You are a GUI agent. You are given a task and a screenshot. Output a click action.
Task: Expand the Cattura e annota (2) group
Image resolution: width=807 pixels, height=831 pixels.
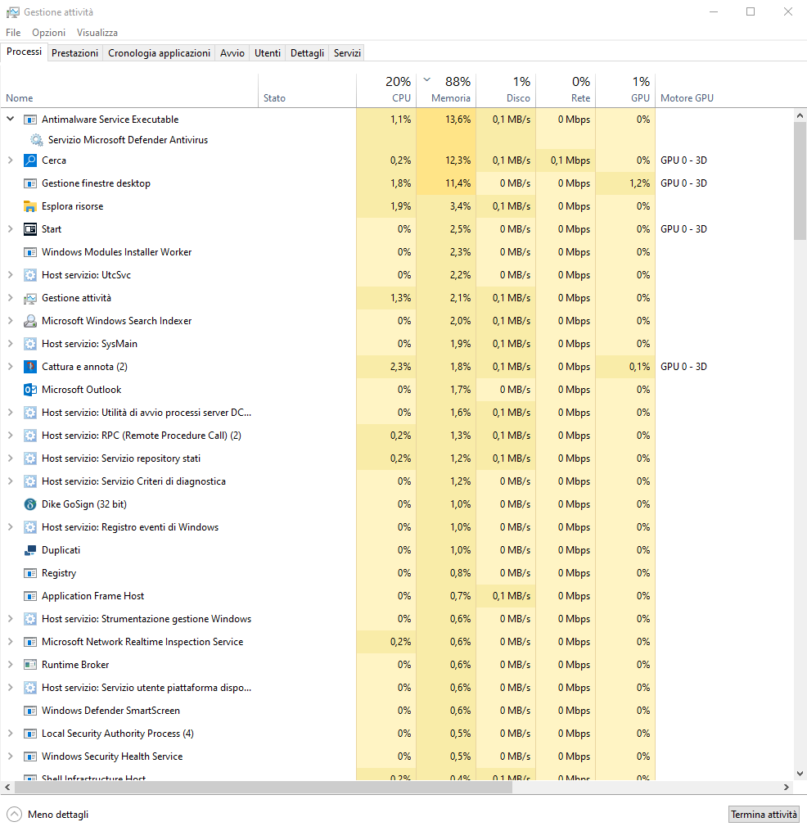pyautogui.click(x=10, y=367)
